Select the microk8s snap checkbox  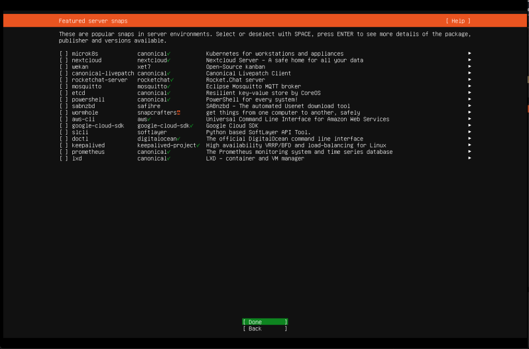64,53
